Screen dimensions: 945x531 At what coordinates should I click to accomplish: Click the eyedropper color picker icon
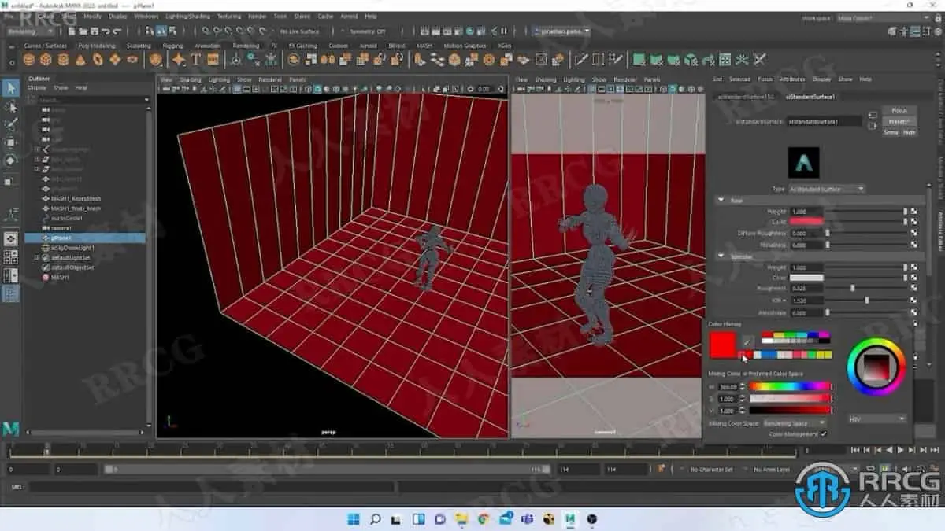(748, 341)
